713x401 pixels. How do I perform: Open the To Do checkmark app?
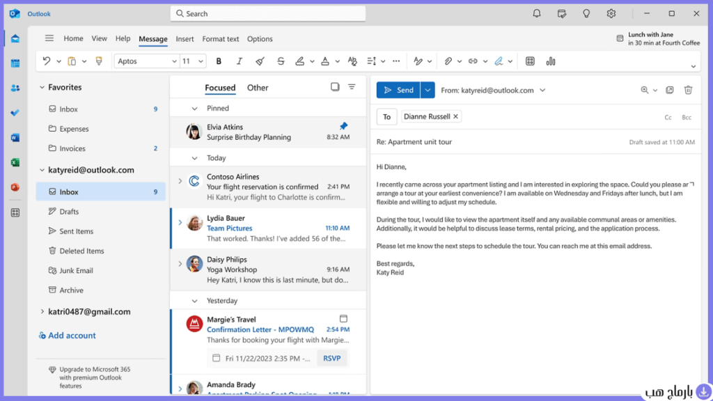click(x=15, y=113)
